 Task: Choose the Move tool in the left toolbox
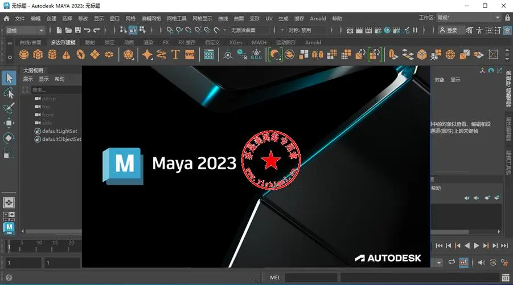coord(9,123)
